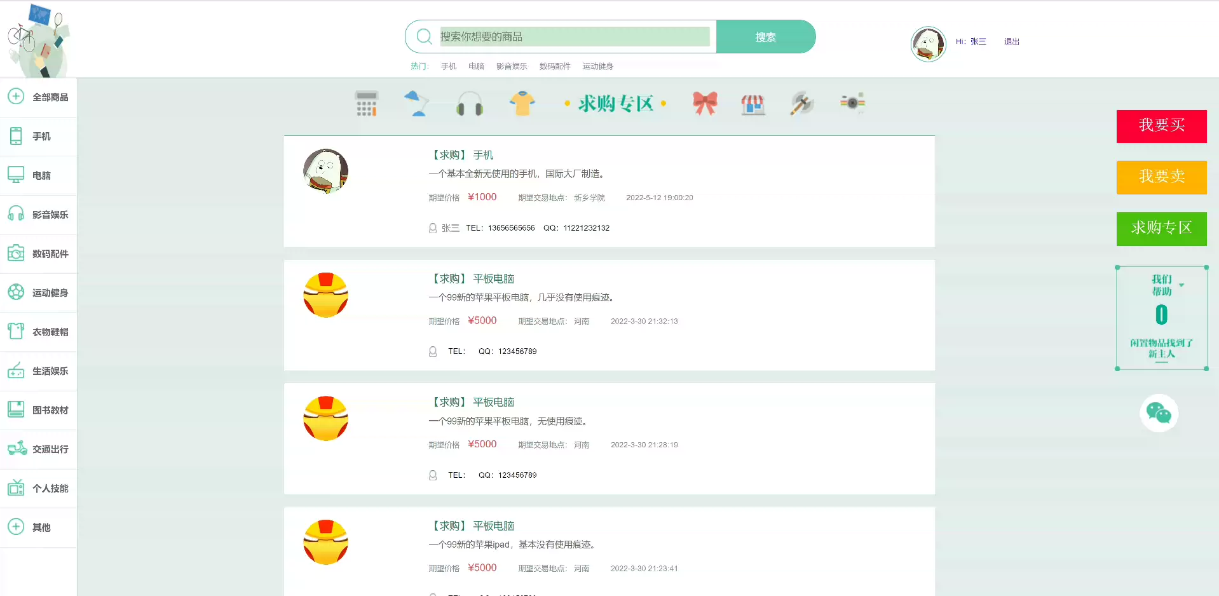Viewport: 1219px width, 596px height.
Task: Select 影音娱乐 sidebar category
Action: click(x=38, y=215)
